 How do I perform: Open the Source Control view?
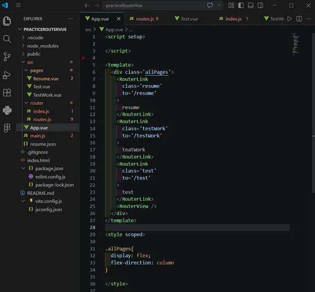click(7, 56)
